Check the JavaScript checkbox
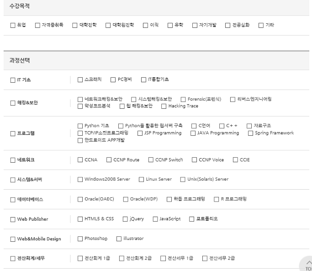Screen dimensions: 312x271 [x=155, y=219]
